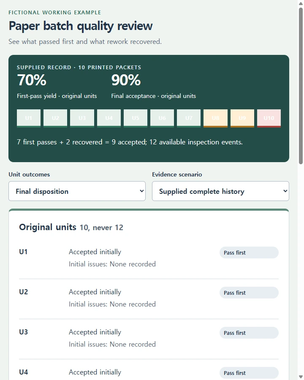Click the U3 row label
304x380 pixels.
click(24, 332)
